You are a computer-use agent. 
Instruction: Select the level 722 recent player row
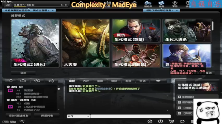click(31, 104)
